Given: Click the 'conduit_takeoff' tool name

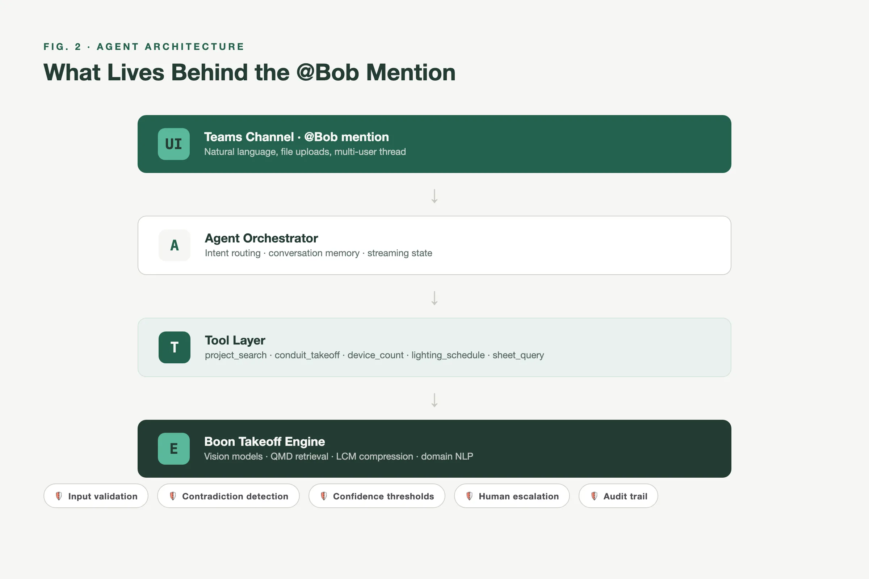Looking at the screenshot, I should 307,355.
